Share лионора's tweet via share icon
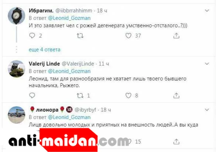 coord(176,141)
